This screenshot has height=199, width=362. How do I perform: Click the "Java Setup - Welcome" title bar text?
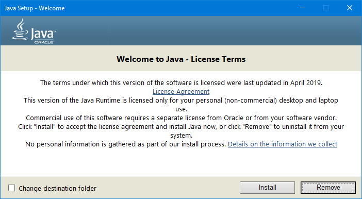35,8
